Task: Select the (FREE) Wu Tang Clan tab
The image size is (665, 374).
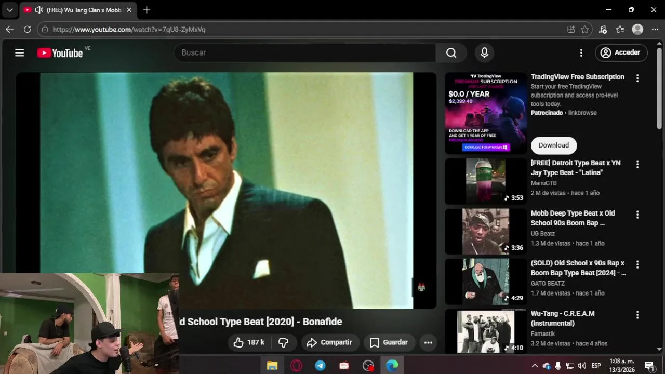Action: (x=78, y=10)
